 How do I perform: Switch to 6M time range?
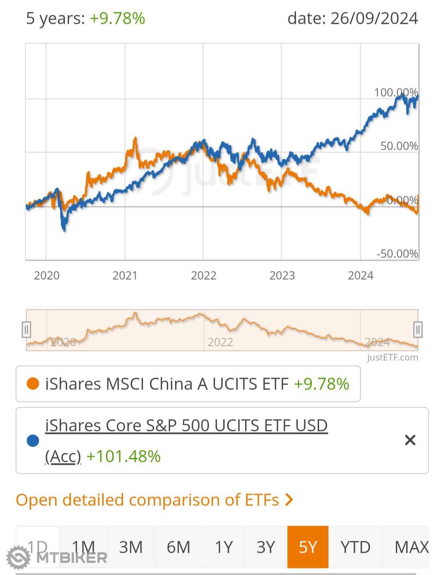[x=178, y=547]
